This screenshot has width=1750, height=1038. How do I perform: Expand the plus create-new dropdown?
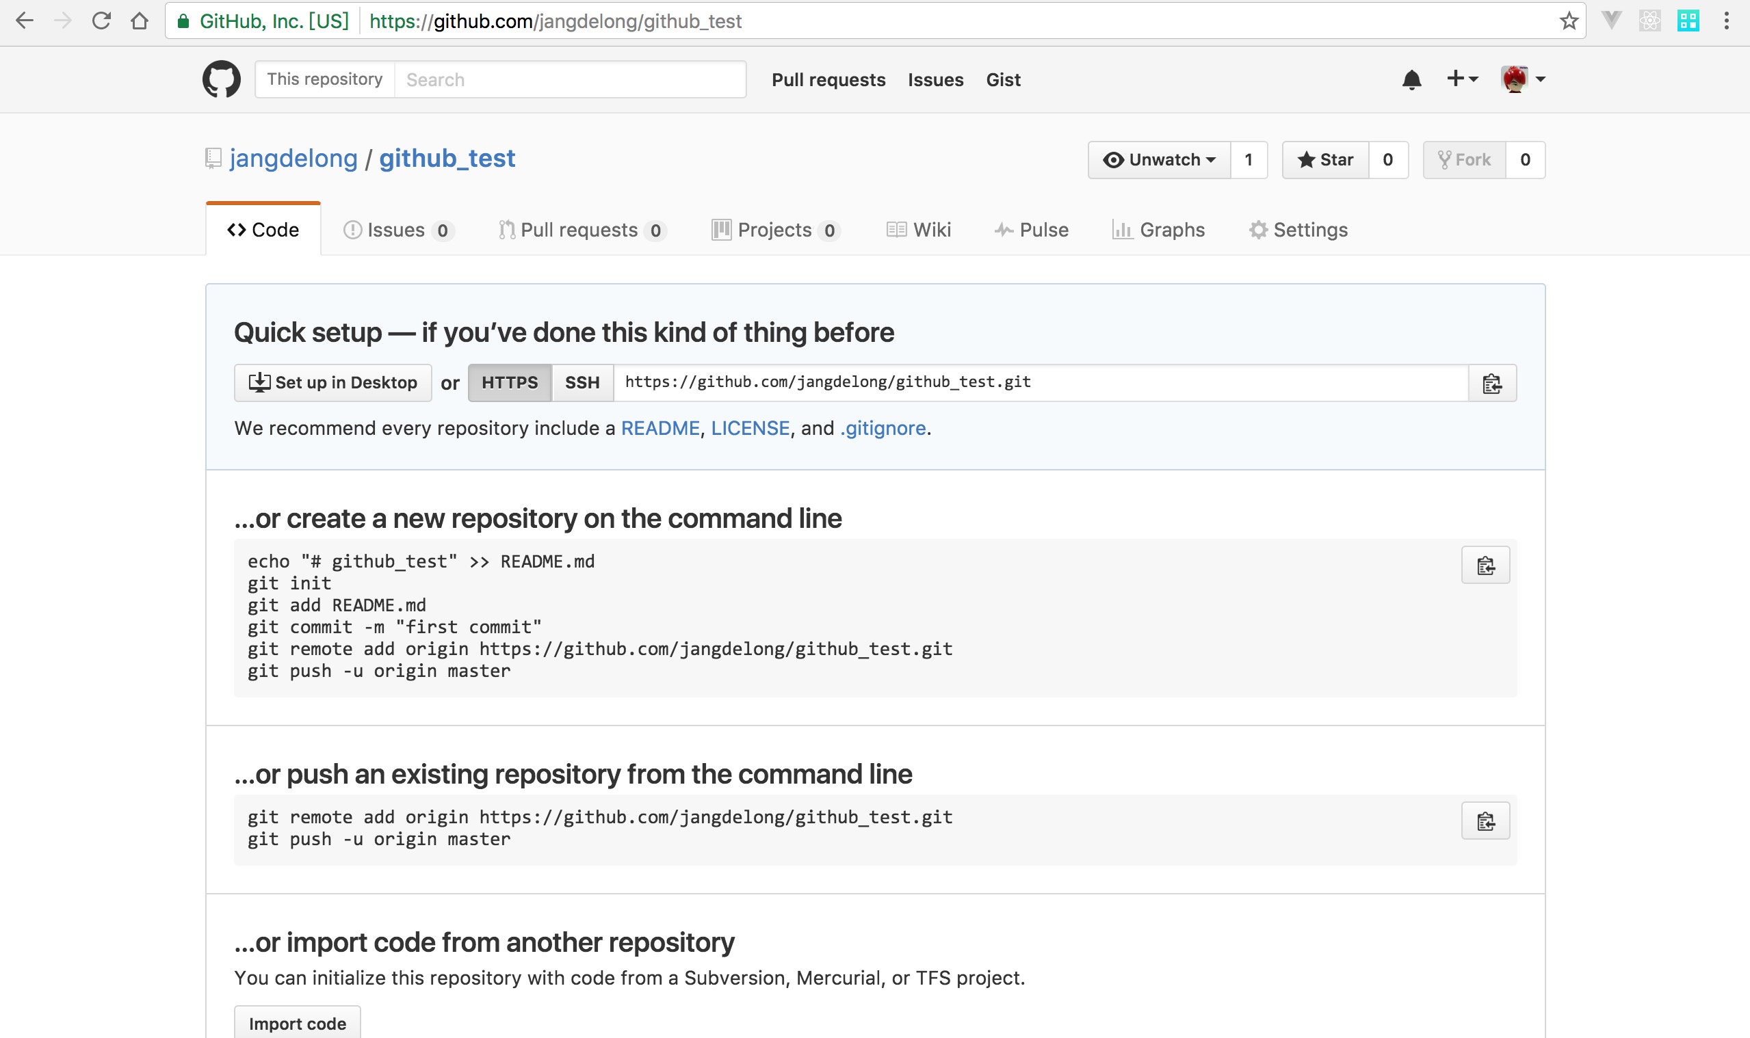[x=1462, y=79]
